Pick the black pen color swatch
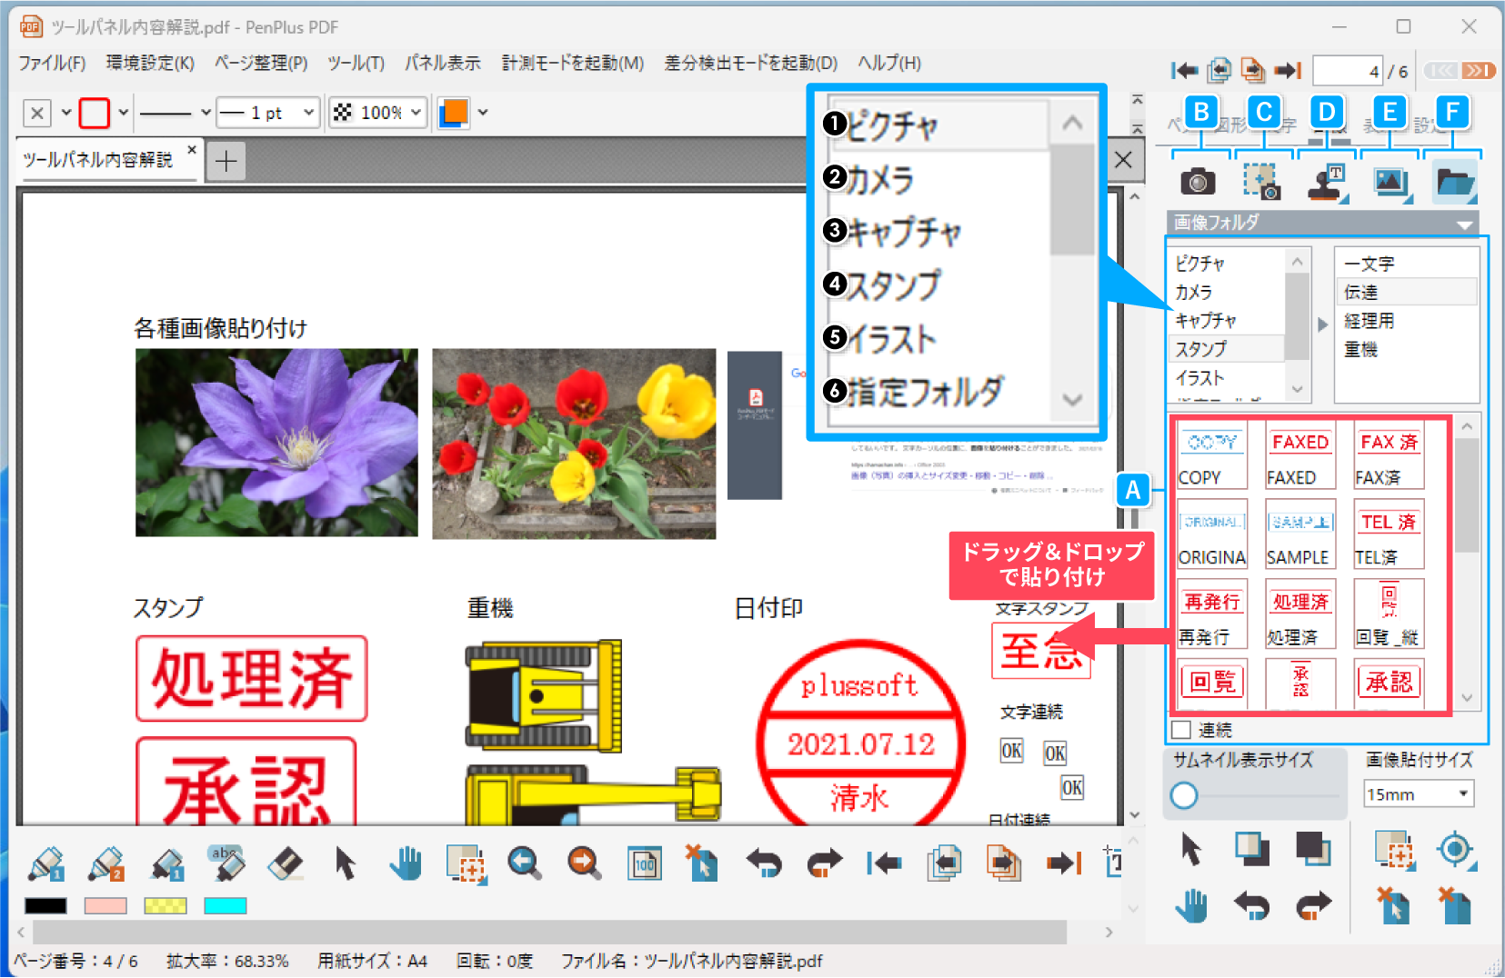 45,905
